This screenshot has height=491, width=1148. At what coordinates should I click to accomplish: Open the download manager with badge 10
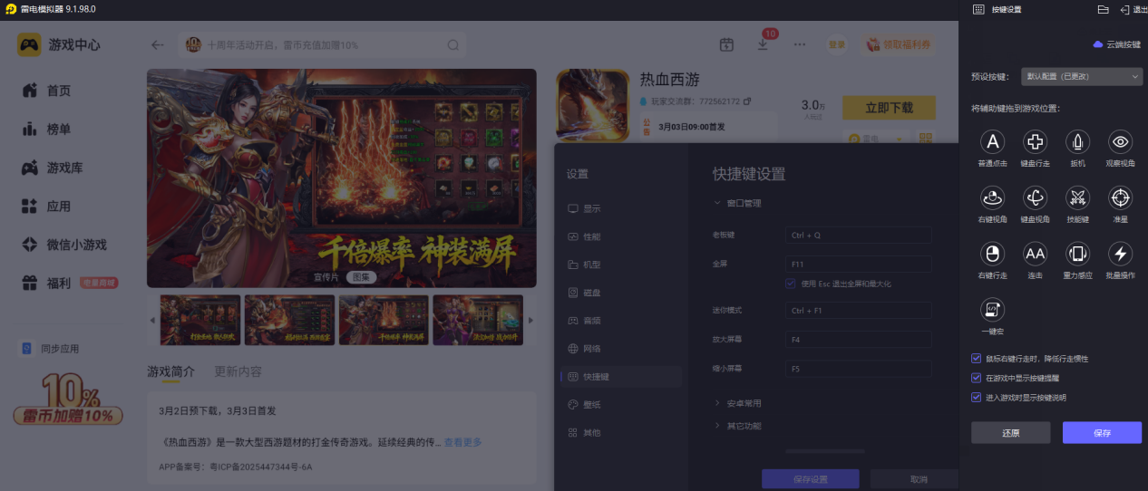coord(763,44)
